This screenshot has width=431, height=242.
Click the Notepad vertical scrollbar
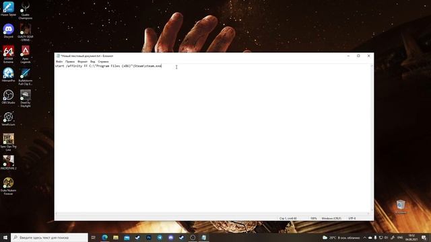[372, 138]
